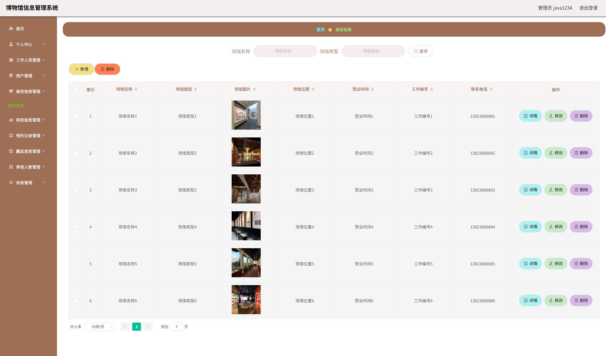
Task: Click the 用户管理 lightbulb icon
Action: [11, 76]
